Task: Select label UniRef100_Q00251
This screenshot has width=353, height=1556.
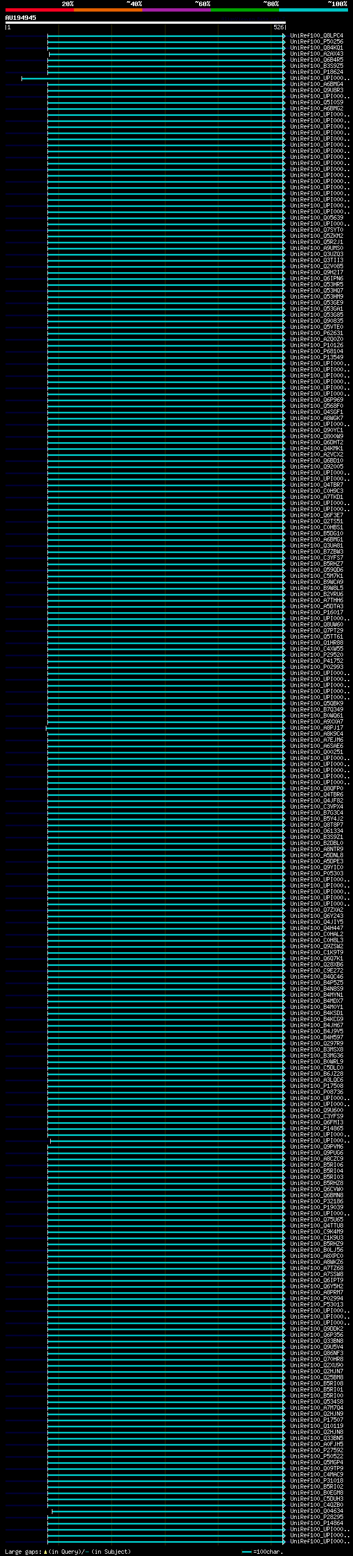Action: [x=317, y=752]
